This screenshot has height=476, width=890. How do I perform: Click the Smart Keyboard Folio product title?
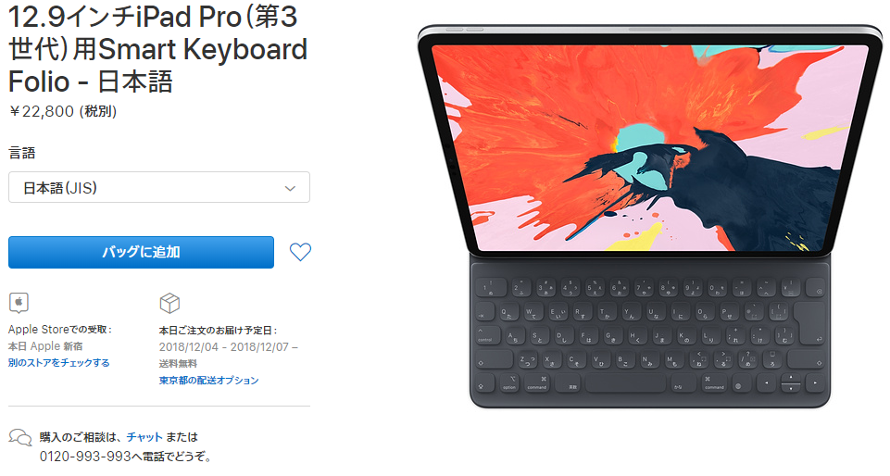coord(157,49)
